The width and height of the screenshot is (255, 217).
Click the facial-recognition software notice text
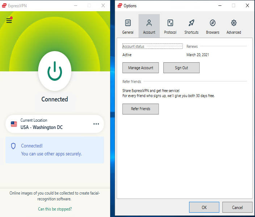(x=55, y=196)
